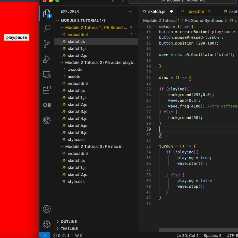Click the ports forwarded status item
Viewport: 238px width, 238px height.
(79, 235)
